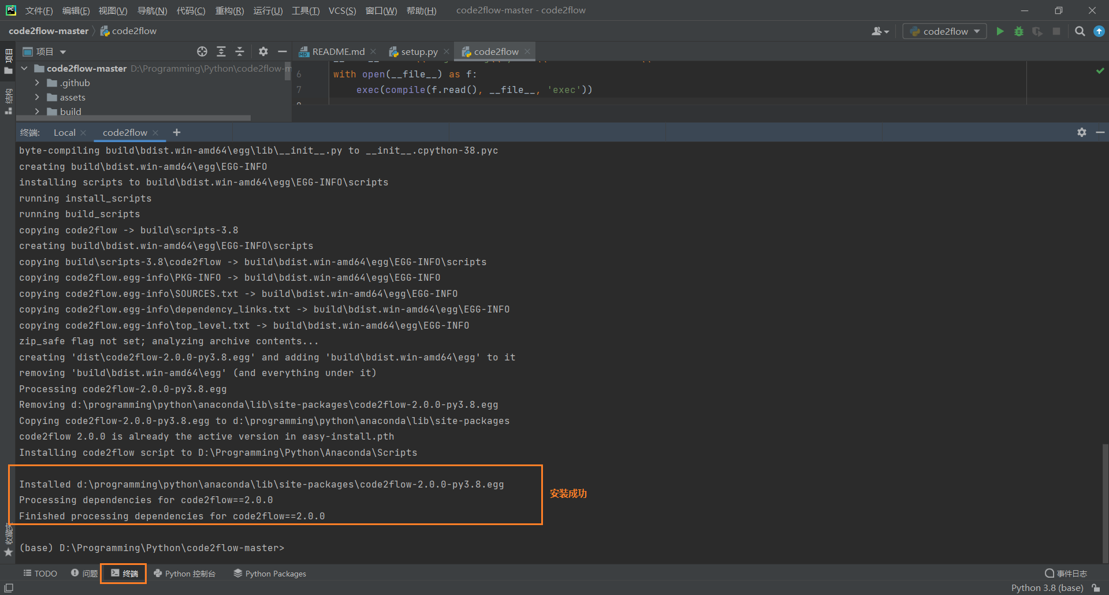Open project panel settings gear

pyautogui.click(x=263, y=51)
